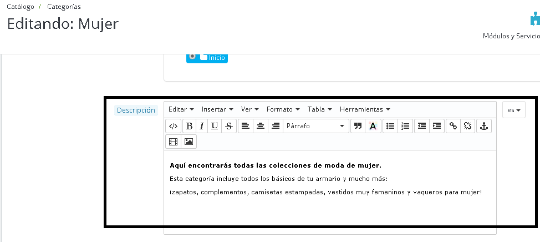
Task: Select the Inicio radio button
Action: click(x=192, y=56)
